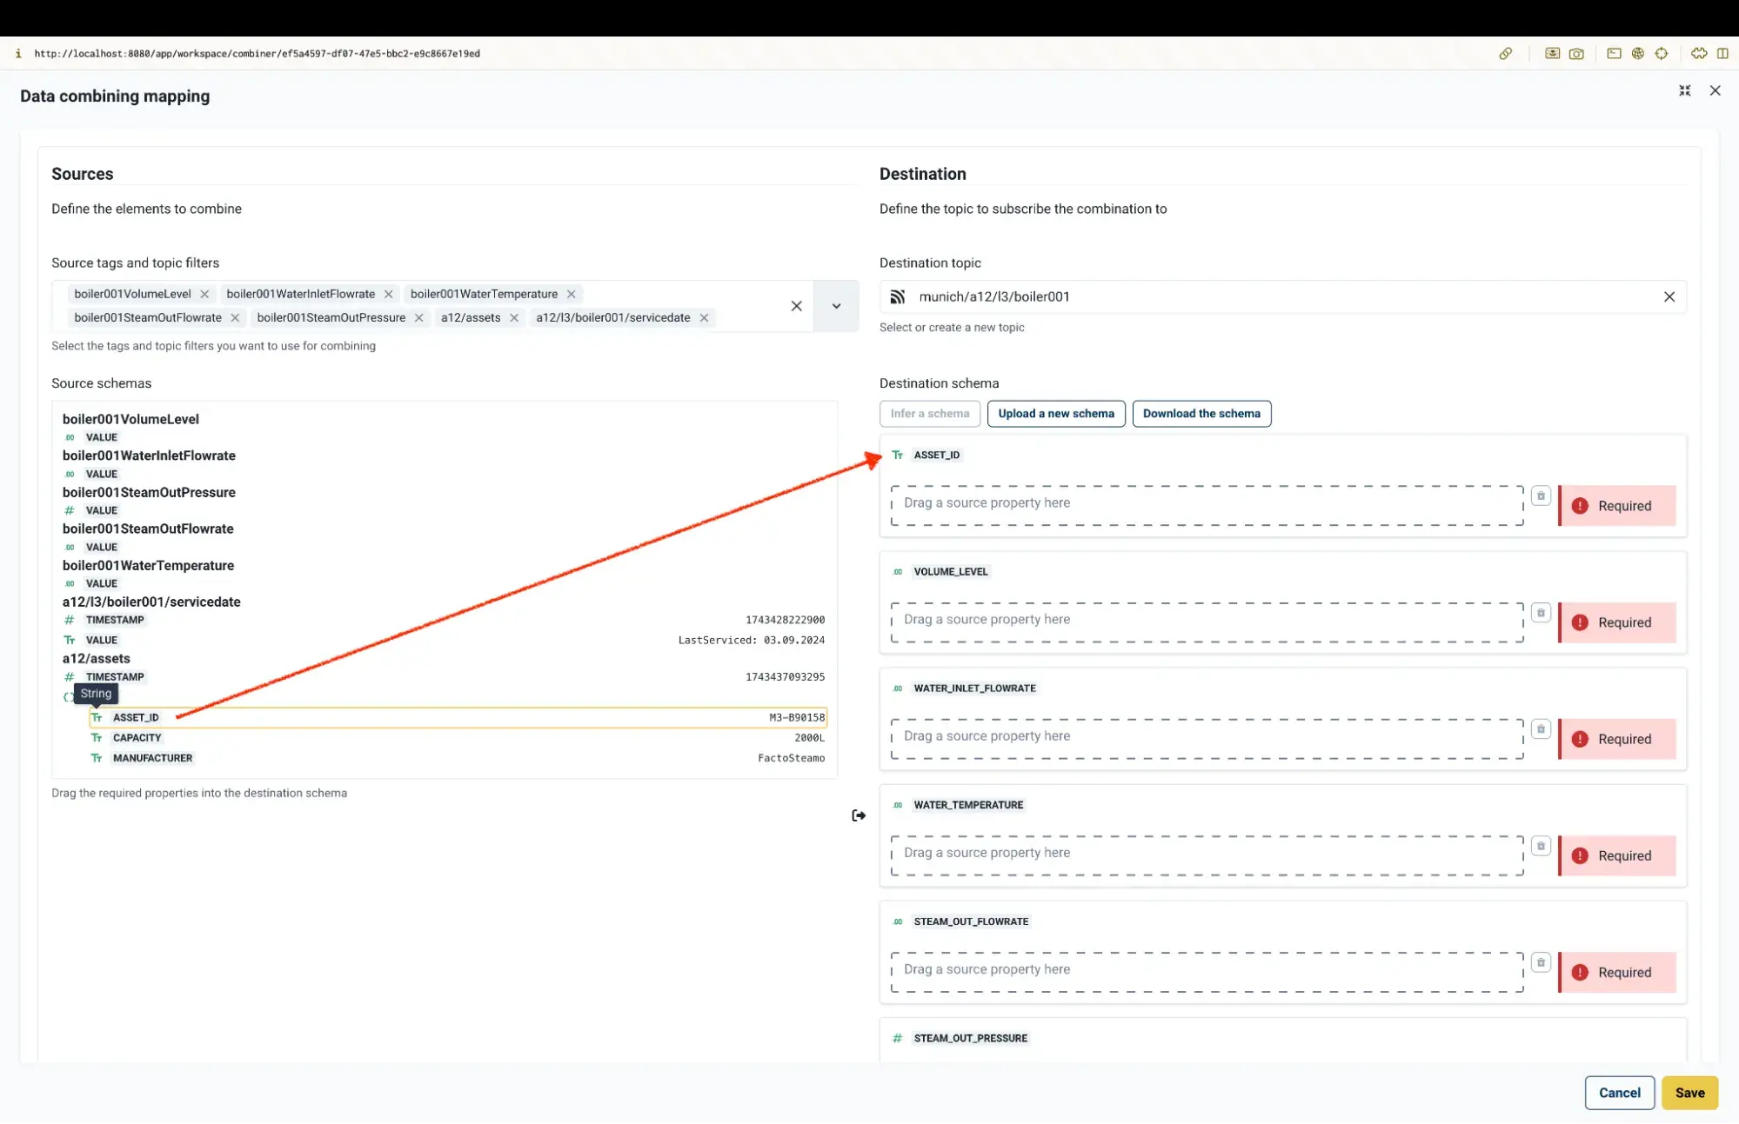This screenshot has height=1124, width=1739.
Task: Click the auto-mapping arrow icon between panels
Action: [x=859, y=815]
